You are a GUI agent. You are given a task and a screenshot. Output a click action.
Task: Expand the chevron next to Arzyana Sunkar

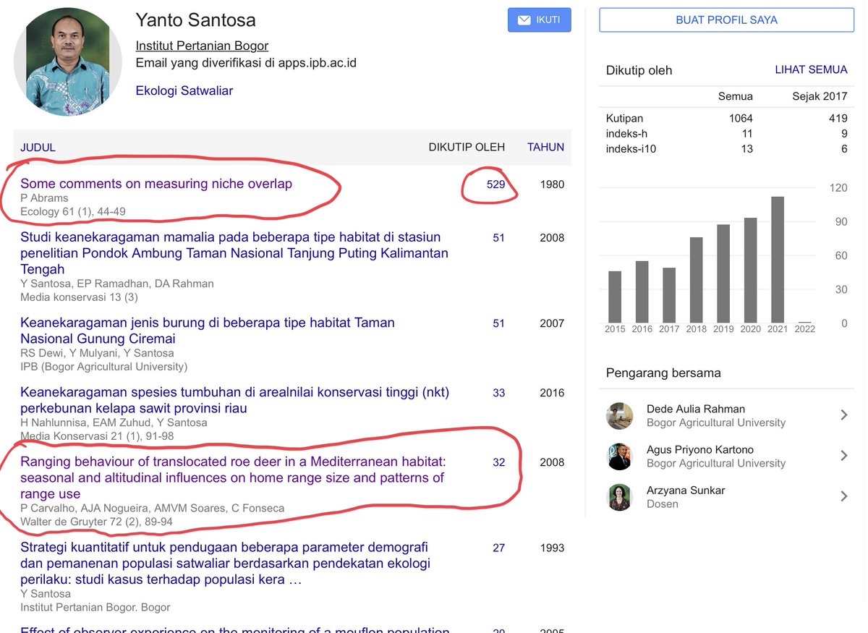pos(843,496)
